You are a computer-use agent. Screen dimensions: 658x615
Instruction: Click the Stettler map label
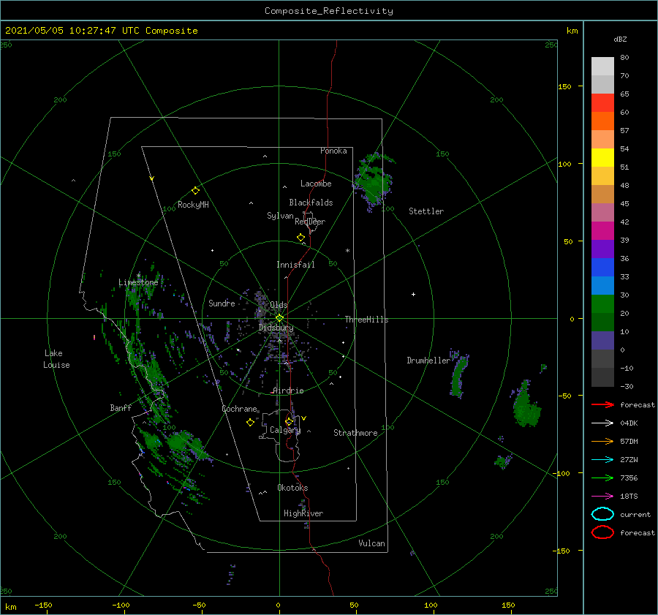click(x=426, y=211)
